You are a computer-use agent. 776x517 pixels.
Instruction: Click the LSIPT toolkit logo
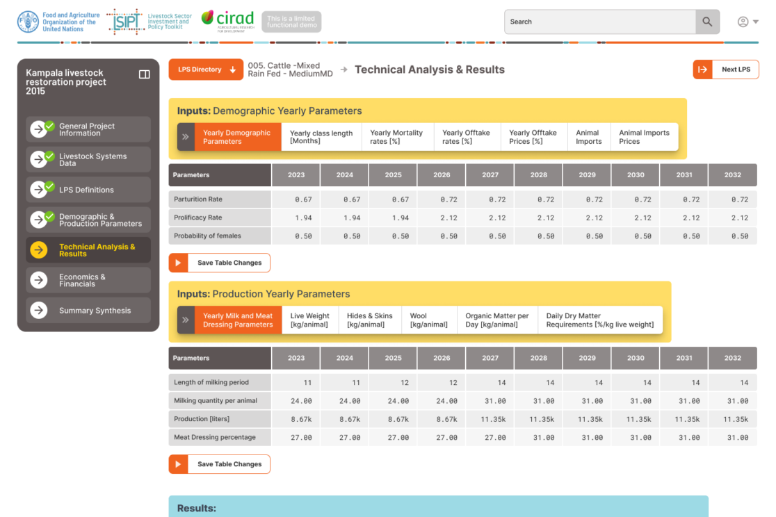point(125,22)
